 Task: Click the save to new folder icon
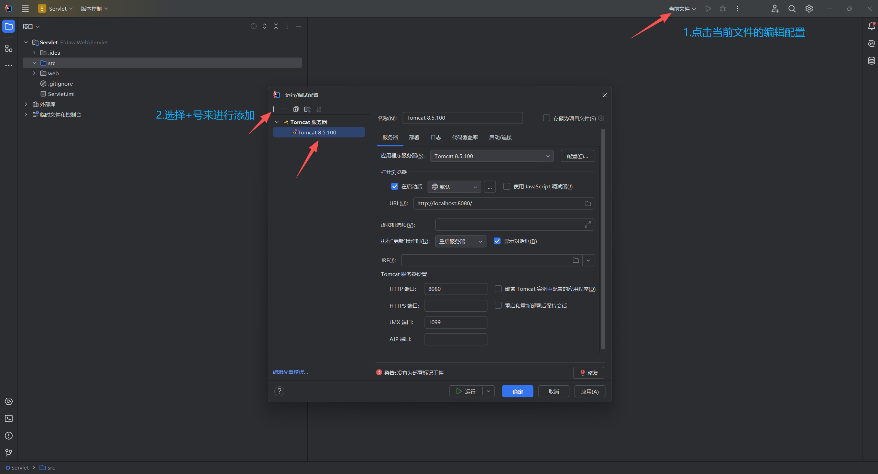click(x=307, y=109)
